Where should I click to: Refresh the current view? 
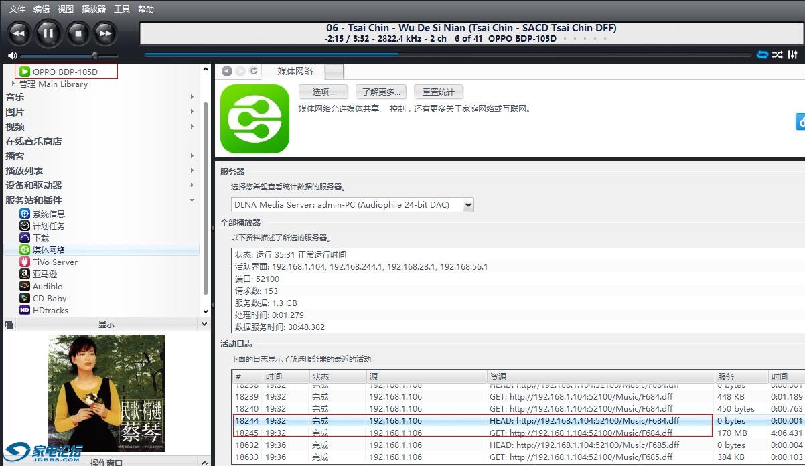pyautogui.click(x=254, y=71)
